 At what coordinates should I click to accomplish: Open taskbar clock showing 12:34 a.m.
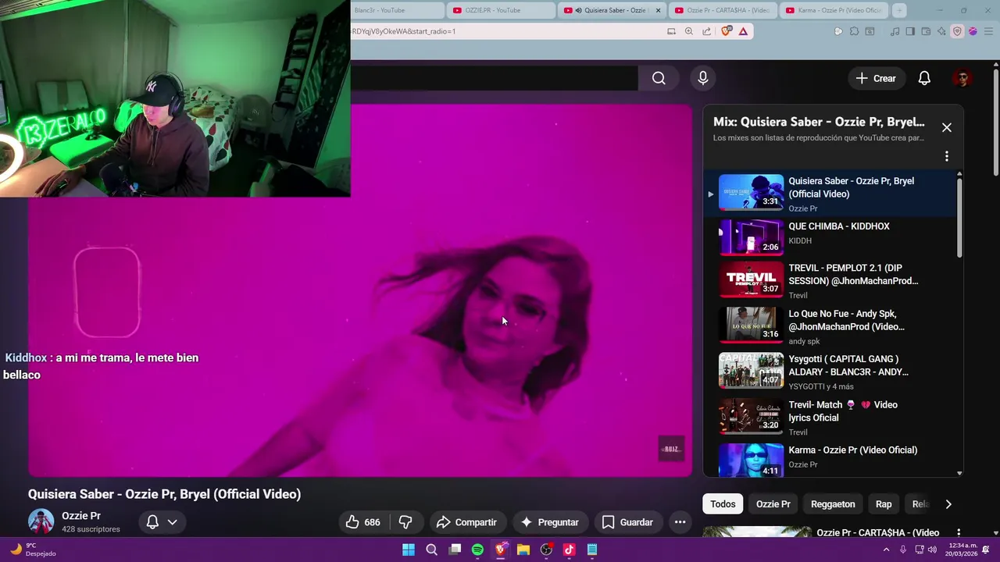(x=962, y=550)
